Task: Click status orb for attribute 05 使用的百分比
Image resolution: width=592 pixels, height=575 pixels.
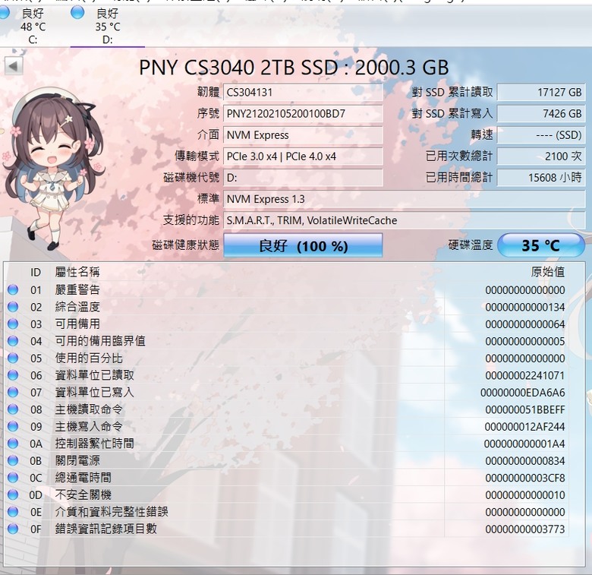Action: [13, 359]
